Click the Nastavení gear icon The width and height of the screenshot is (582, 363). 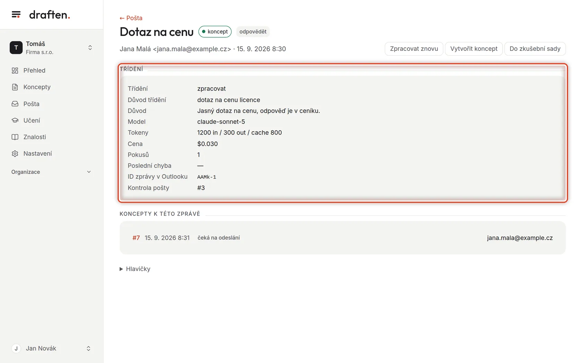coord(15,153)
